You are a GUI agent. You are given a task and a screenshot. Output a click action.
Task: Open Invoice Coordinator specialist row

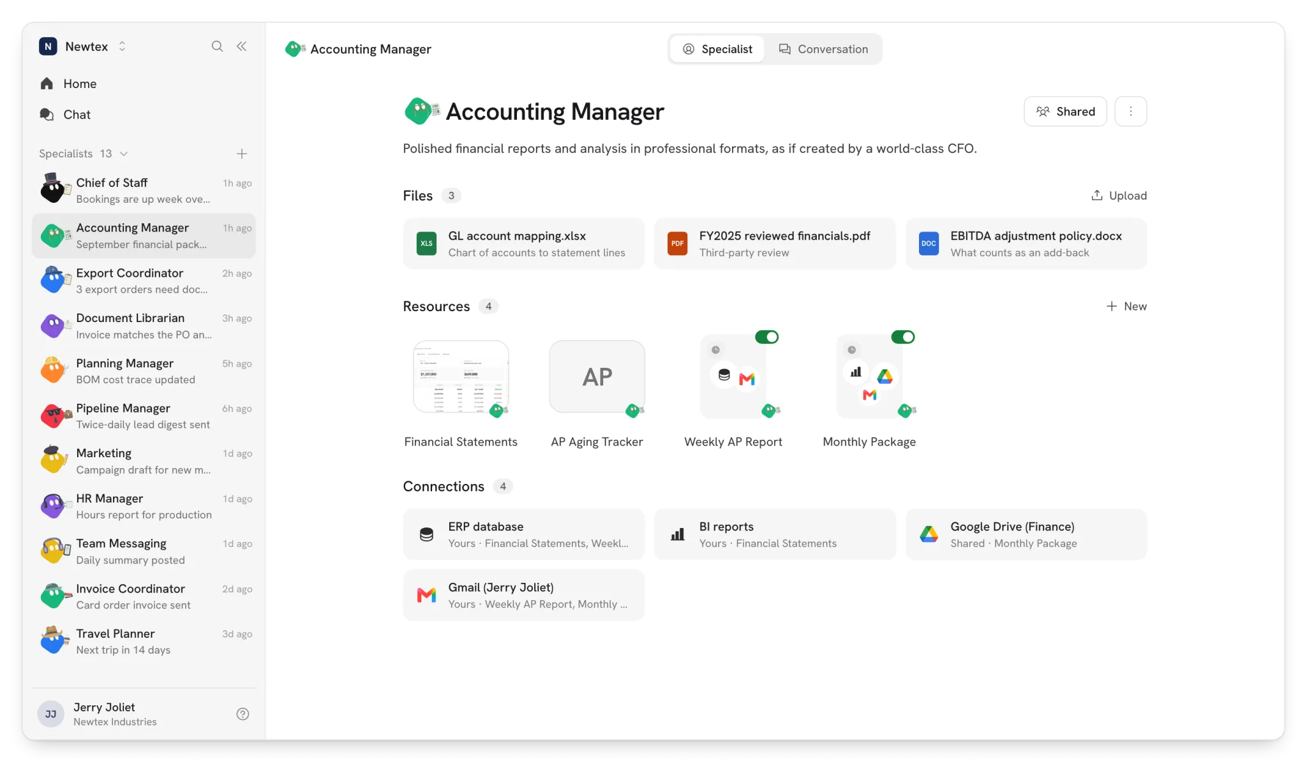(x=144, y=597)
